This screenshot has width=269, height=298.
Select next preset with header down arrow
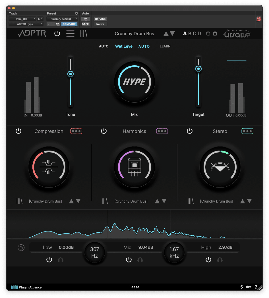[172, 34]
